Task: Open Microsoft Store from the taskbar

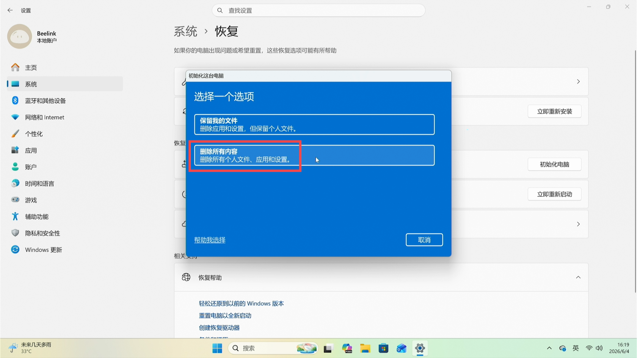Action: click(x=383, y=348)
